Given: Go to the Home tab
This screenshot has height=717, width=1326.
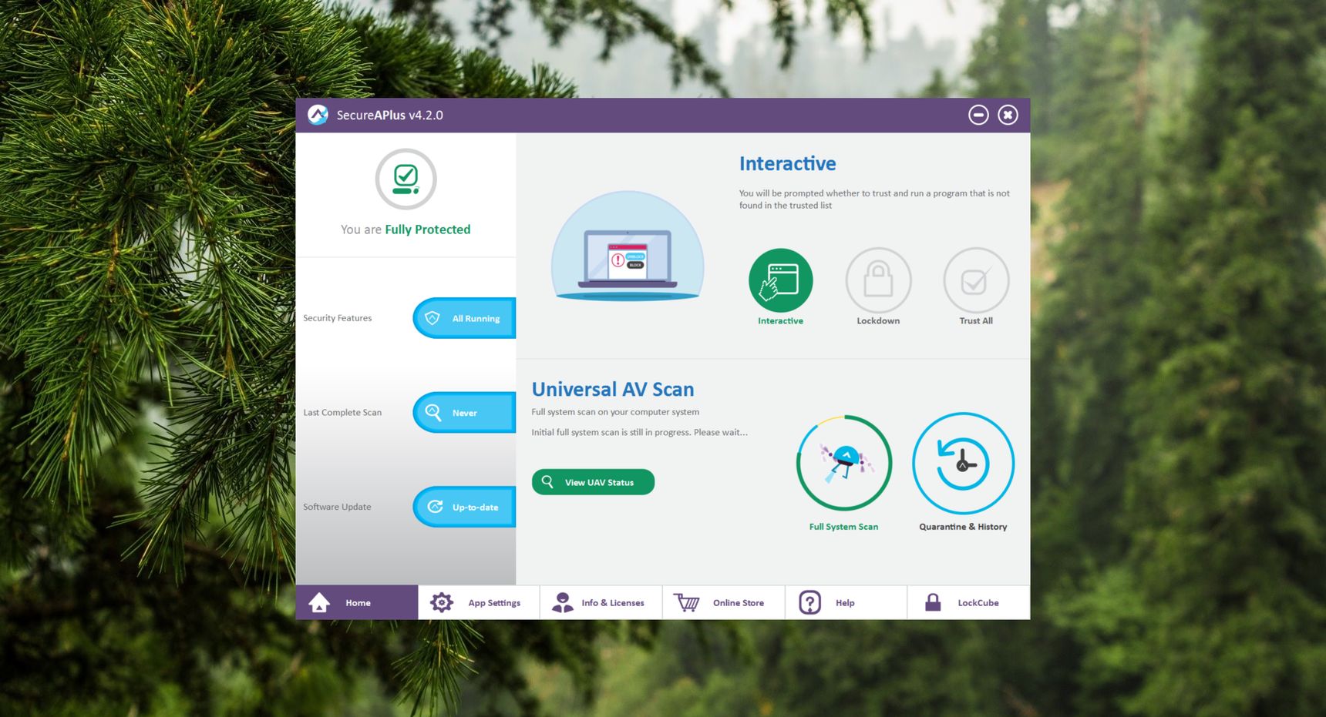Looking at the screenshot, I should click(x=357, y=602).
